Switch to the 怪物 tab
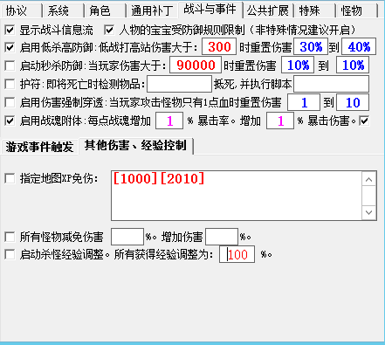This screenshot has height=345, width=385. coord(356,11)
